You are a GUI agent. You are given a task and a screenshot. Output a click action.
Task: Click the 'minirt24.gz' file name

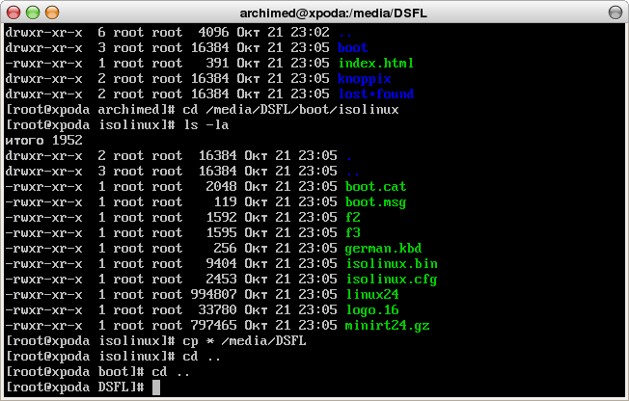(x=388, y=326)
